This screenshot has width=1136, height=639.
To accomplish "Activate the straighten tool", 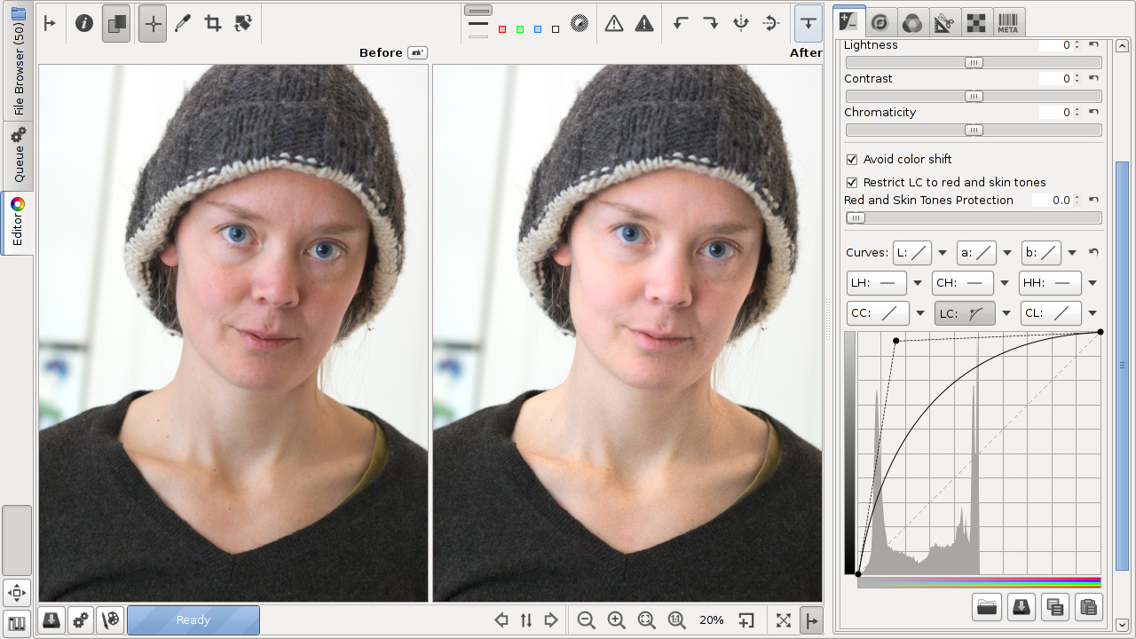I will 243,24.
